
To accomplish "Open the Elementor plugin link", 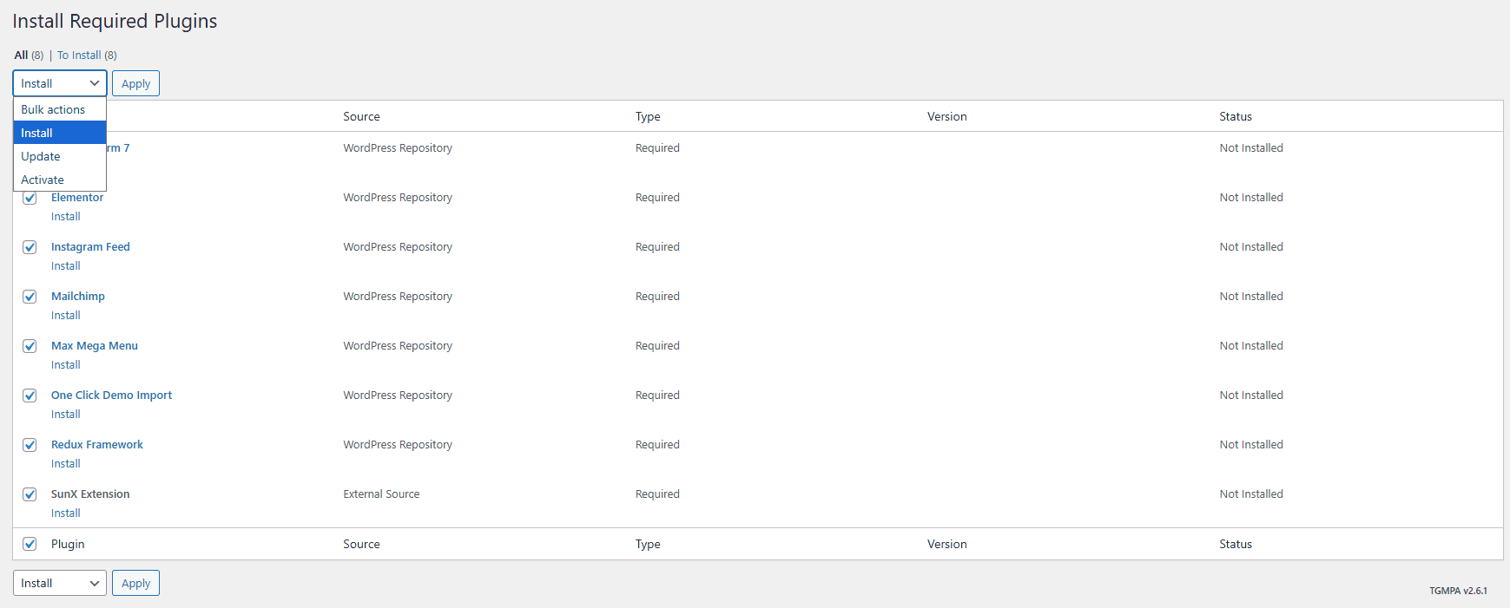I will [x=77, y=197].
